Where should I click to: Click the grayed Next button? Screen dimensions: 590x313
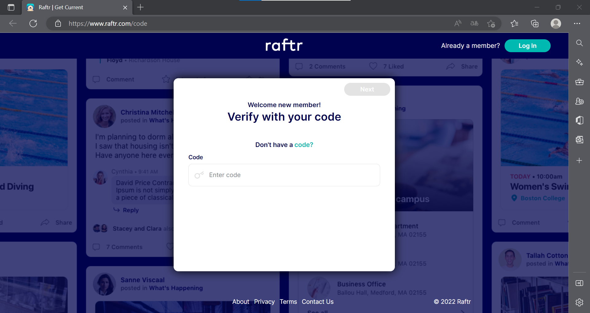[367, 89]
